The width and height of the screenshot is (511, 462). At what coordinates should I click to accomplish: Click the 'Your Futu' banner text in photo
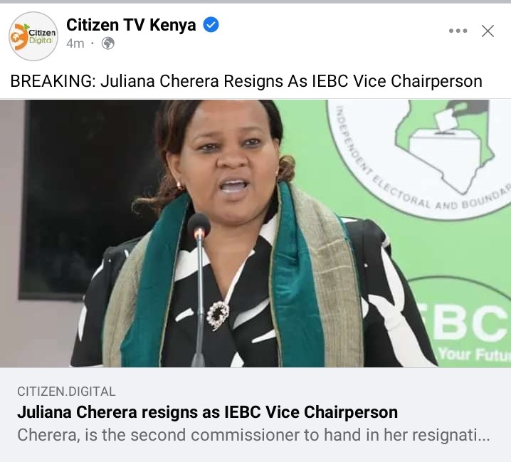[x=475, y=354]
